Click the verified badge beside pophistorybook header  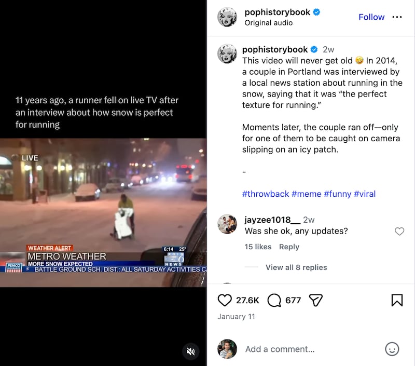point(316,12)
